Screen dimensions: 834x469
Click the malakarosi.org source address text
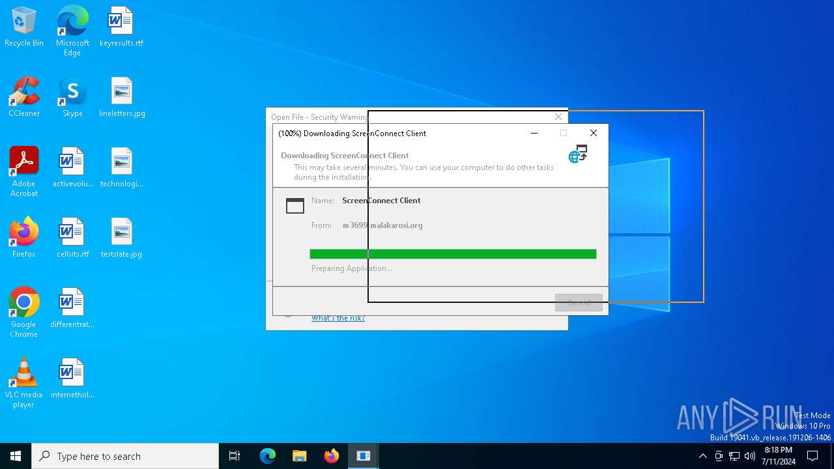click(382, 225)
